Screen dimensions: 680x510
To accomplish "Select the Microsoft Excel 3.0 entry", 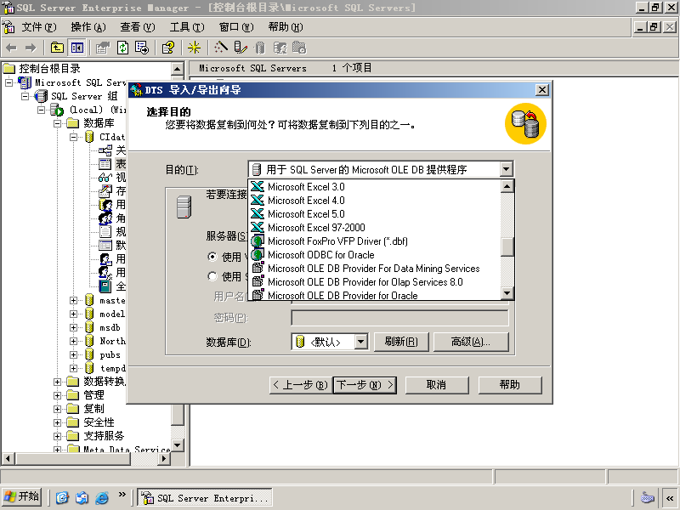I will 375,187.
